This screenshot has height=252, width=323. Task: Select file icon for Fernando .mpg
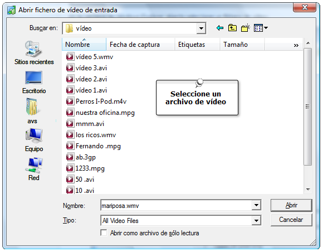point(70,146)
